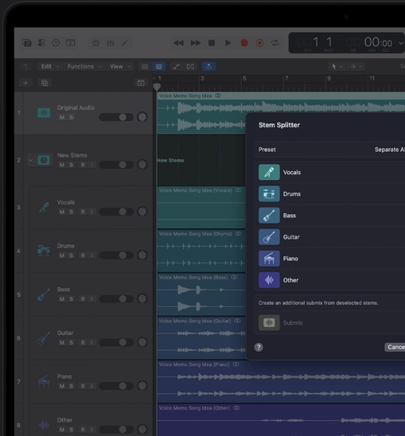Open the secondary marquee tool menu

coord(356,67)
